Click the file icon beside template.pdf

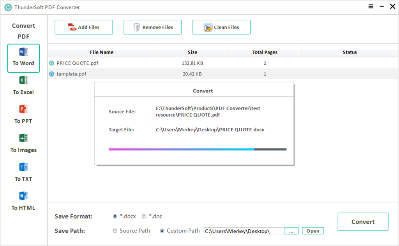point(52,74)
